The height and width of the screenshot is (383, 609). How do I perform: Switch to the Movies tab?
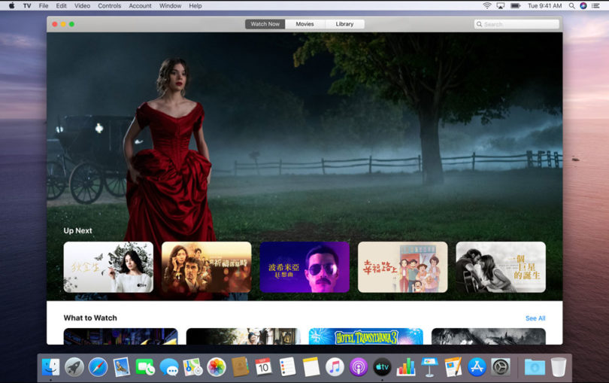[304, 24]
